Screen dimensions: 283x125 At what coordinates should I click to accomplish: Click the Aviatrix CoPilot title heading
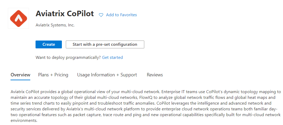click(65, 14)
